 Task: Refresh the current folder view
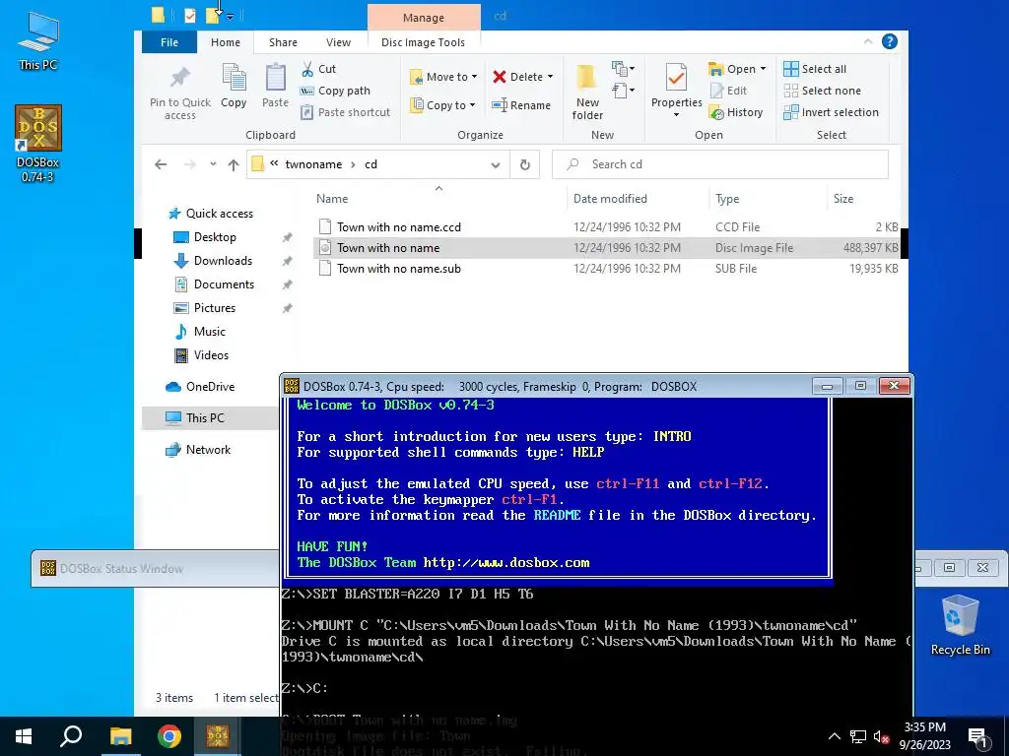coord(525,164)
